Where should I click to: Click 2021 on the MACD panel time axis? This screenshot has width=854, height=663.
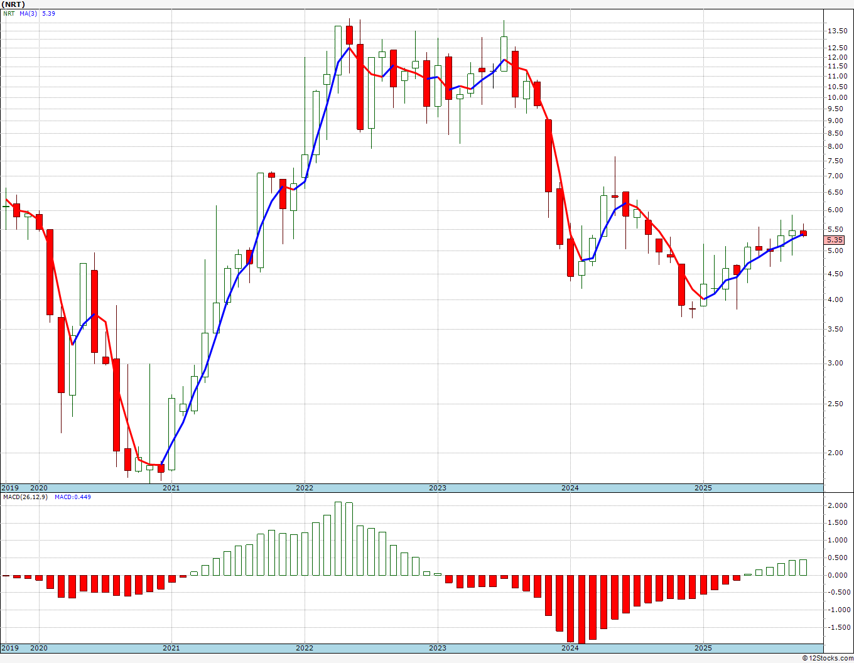click(171, 648)
